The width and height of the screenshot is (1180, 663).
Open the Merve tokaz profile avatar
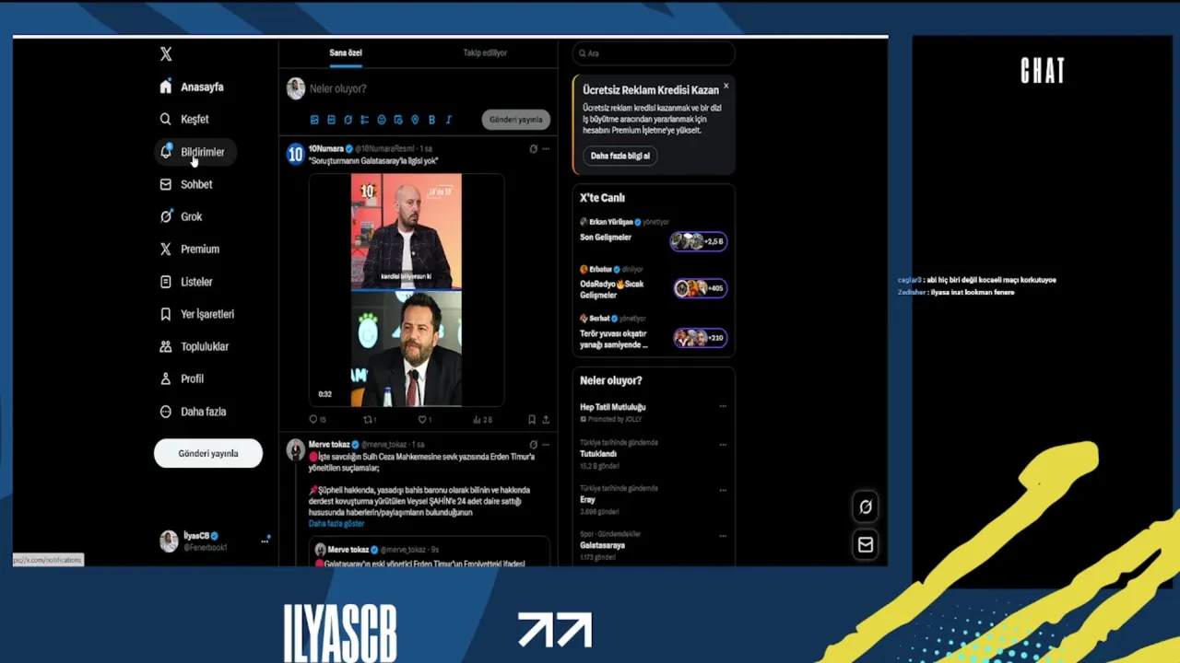coord(295,449)
